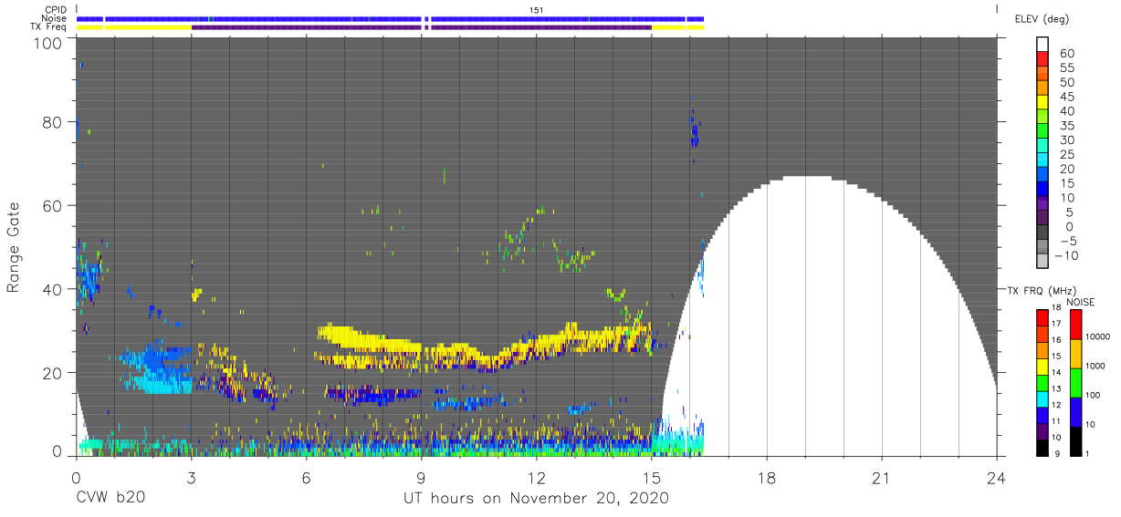Click the CPID value 151
This screenshot has height=517, width=1121.
[x=537, y=9]
